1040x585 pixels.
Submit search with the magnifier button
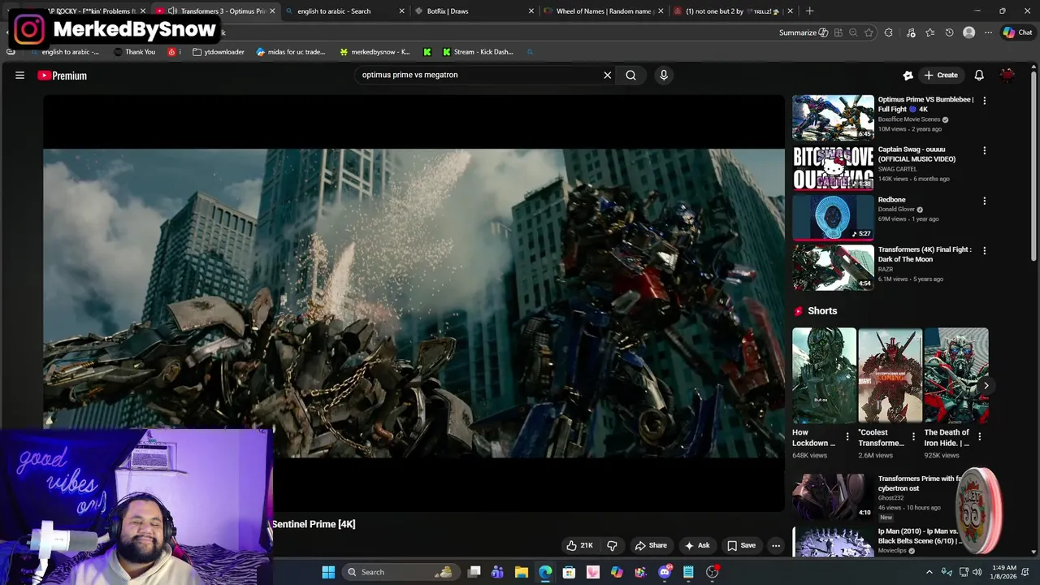(630, 75)
